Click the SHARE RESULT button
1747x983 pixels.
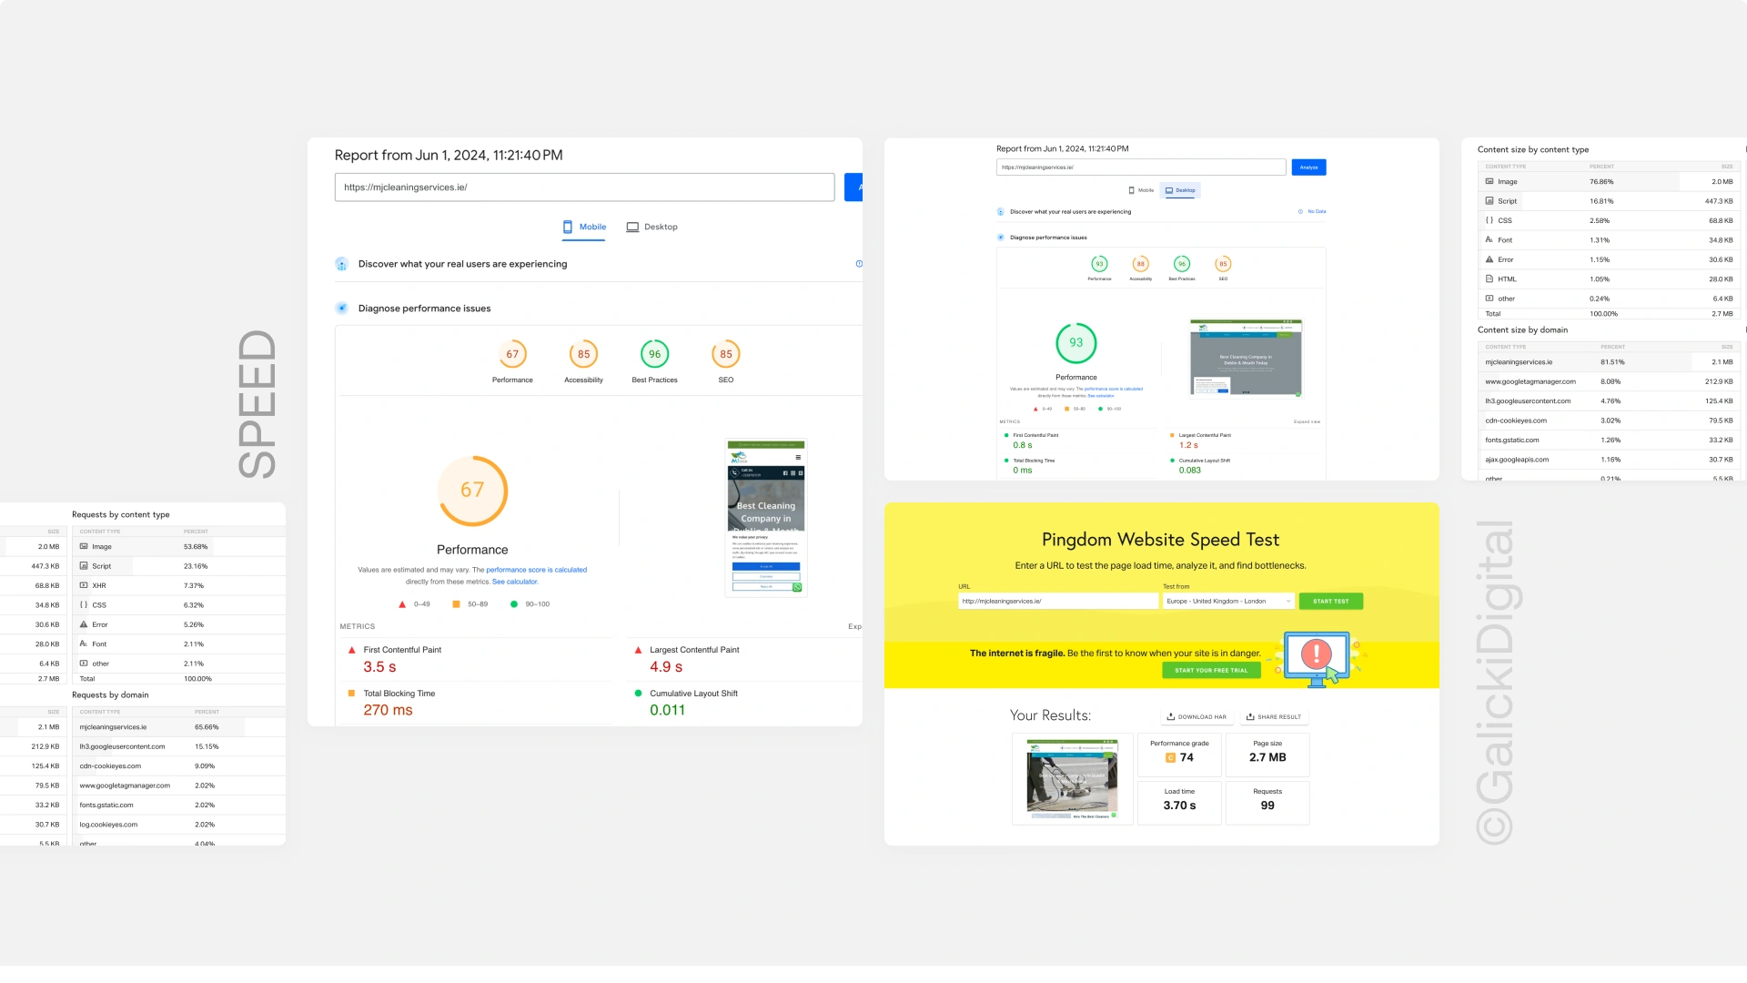click(x=1274, y=716)
